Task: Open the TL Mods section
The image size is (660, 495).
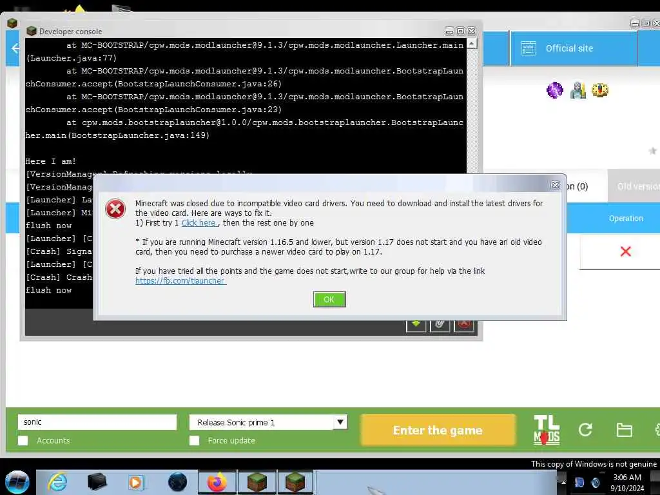Action: (x=547, y=430)
